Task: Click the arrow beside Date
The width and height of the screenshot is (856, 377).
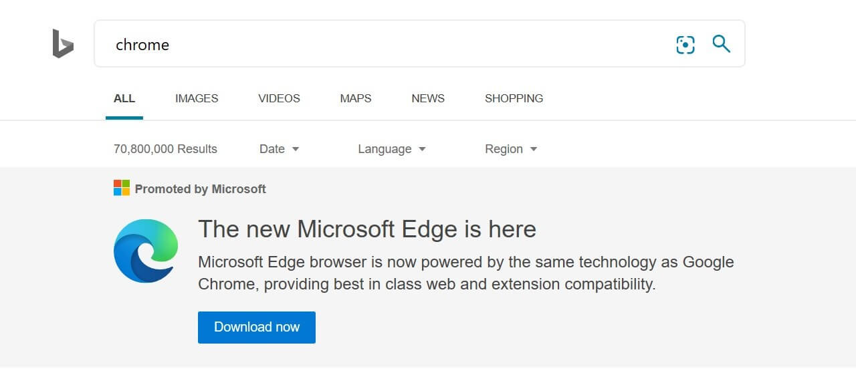Action: click(x=296, y=149)
